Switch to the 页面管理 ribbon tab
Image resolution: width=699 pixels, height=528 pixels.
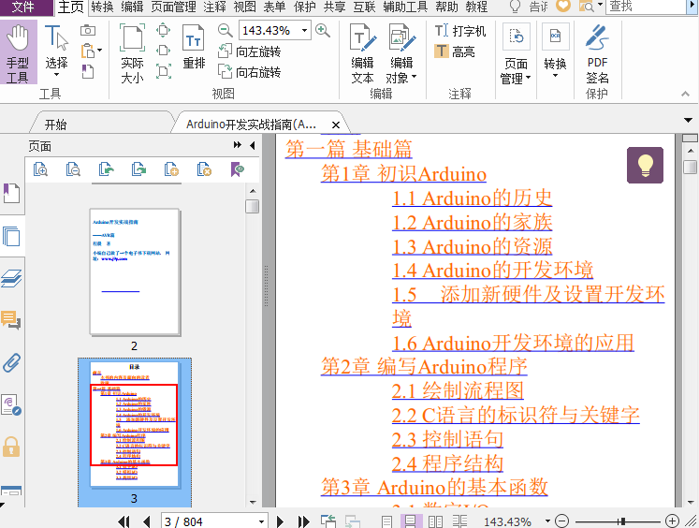173,7
